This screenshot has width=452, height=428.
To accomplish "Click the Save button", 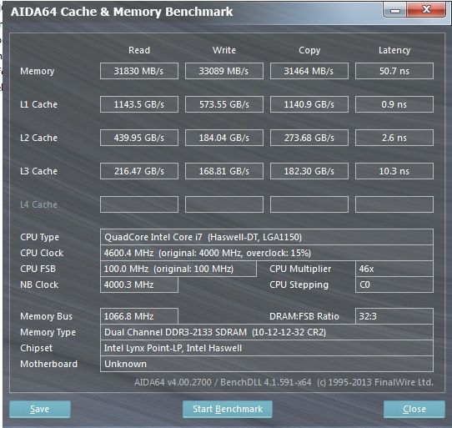I will point(40,409).
